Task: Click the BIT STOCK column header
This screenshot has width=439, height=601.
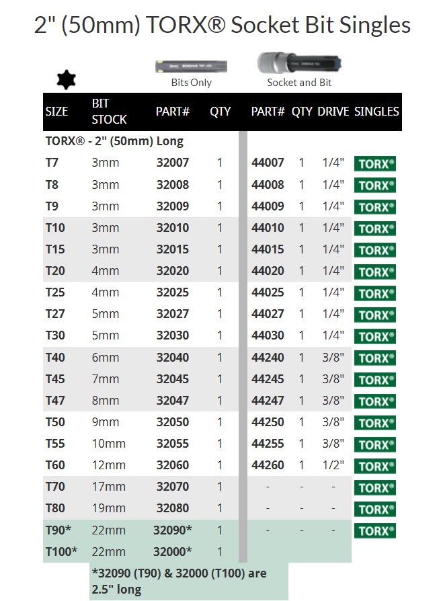Action: point(109,112)
